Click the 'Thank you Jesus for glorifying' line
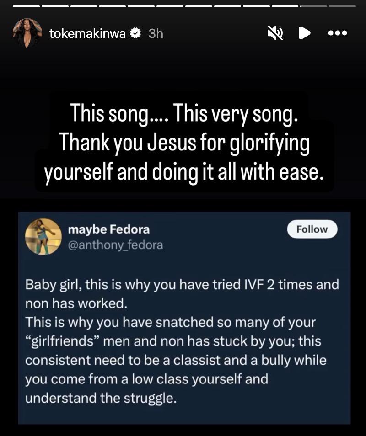Screen dimensions: 366x436 coord(185,144)
